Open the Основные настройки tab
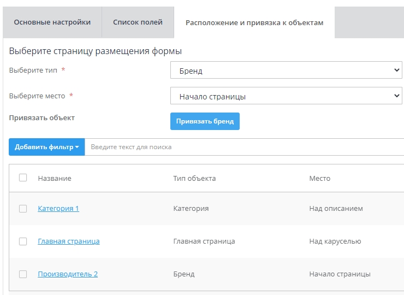This screenshot has height=295, width=404. (52, 22)
